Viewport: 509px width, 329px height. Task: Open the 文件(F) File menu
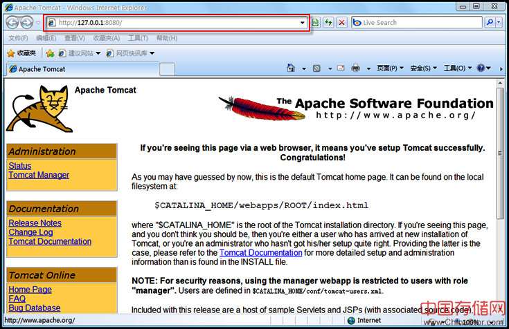[x=18, y=38]
